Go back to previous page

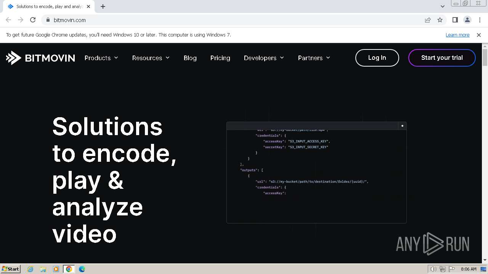click(8, 20)
